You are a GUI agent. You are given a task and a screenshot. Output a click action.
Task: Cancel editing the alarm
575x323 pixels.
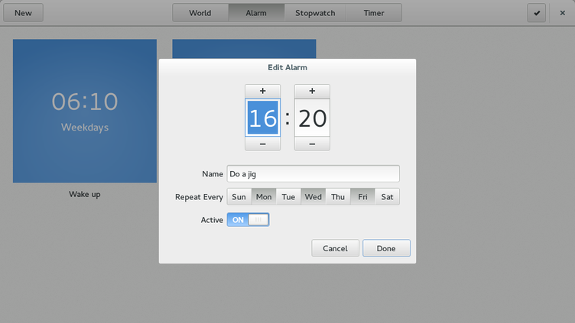point(335,248)
